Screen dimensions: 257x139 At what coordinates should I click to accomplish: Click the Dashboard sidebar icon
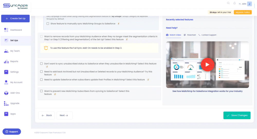(x=6, y=30)
